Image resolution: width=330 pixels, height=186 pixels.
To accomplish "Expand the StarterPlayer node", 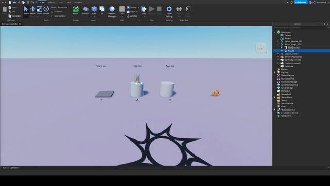I will pos(275,97).
